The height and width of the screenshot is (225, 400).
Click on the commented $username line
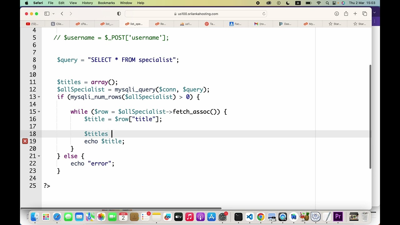111,37
